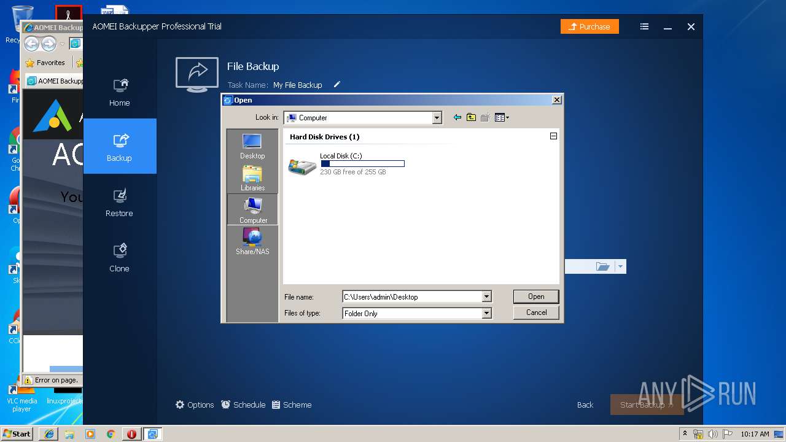Close the Open dialog

click(556, 100)
